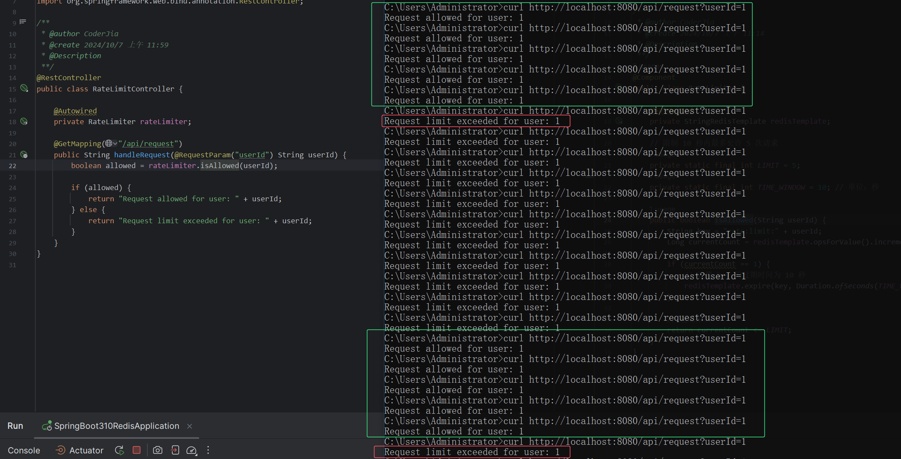Close the SpringBoot310RedisApplication run tab

pos(190,426)
